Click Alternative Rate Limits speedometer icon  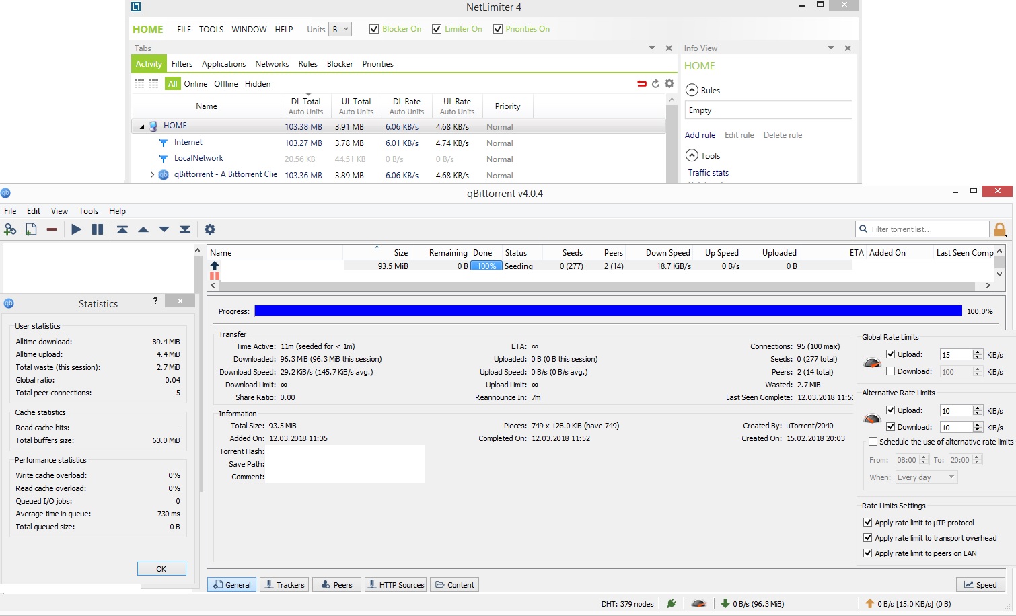[872, 418]
